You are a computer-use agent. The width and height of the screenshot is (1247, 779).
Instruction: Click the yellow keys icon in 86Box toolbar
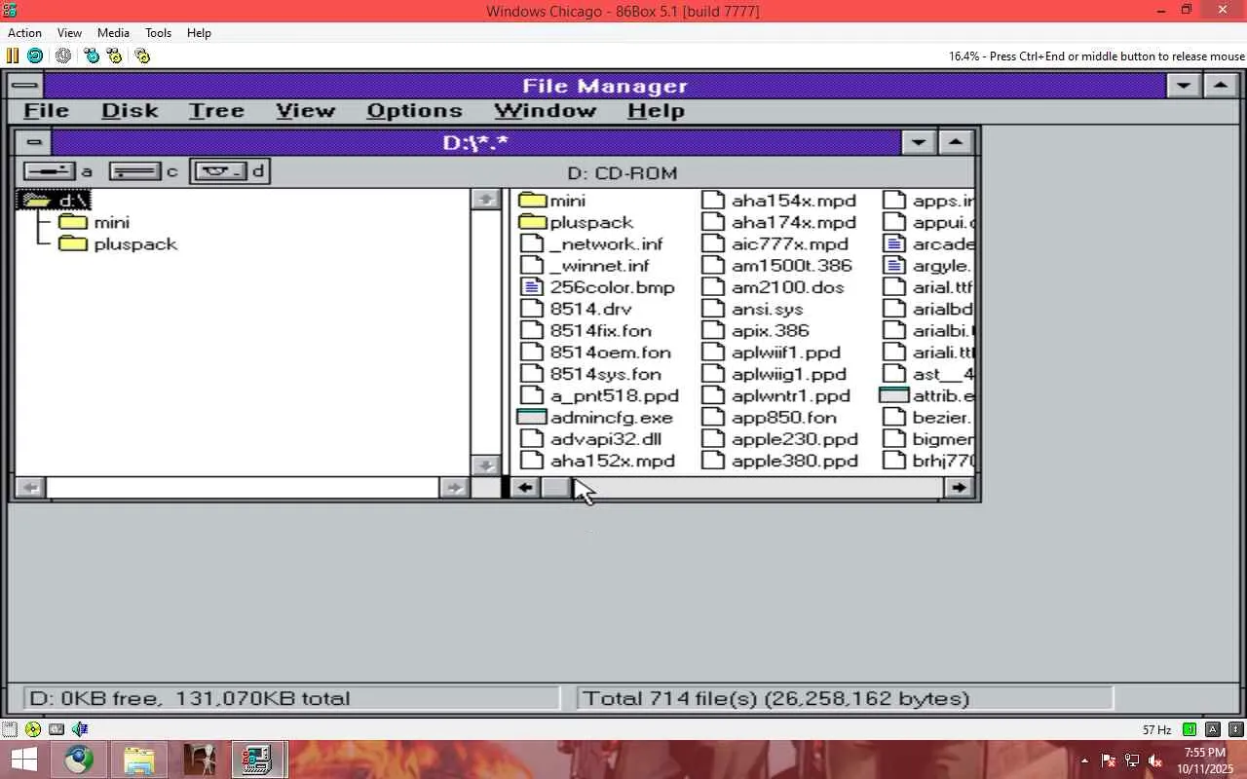(115, 56)
